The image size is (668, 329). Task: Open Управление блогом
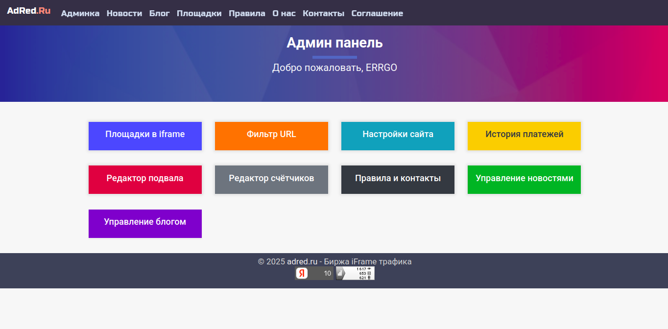point(145,223)
